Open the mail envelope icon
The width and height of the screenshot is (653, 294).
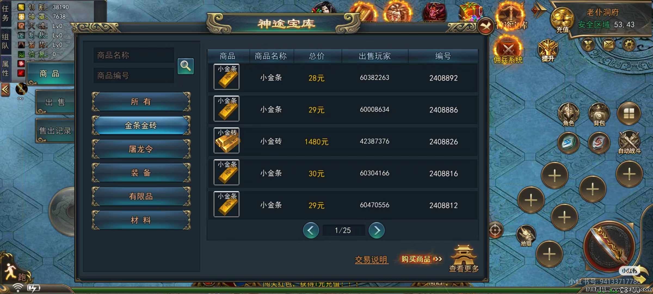[x=608, y=44]
